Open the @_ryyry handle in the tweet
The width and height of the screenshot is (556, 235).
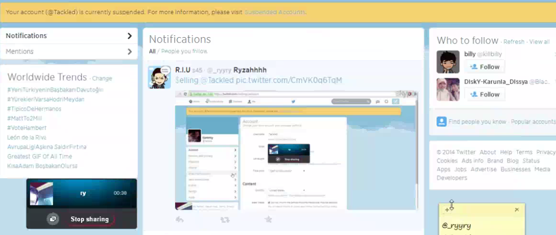[219, 70]
